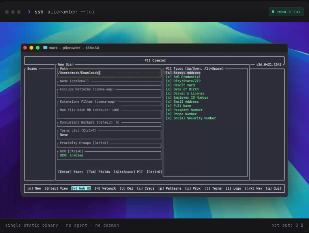
Task: Click the PII Types panel header
Action: (x=195, y=69)
